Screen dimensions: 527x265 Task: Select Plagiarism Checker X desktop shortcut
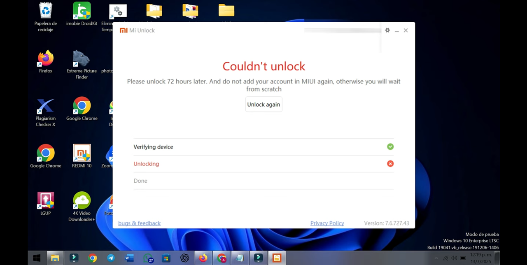(x=46, y=112)
